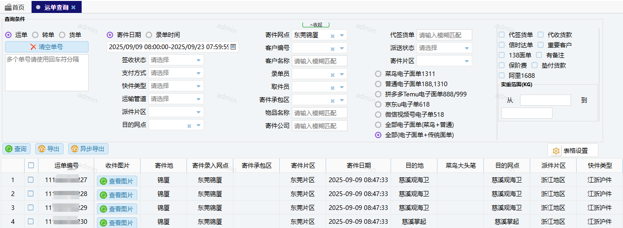
Task: Click the calendar icon in date range field
Action: 233,47
